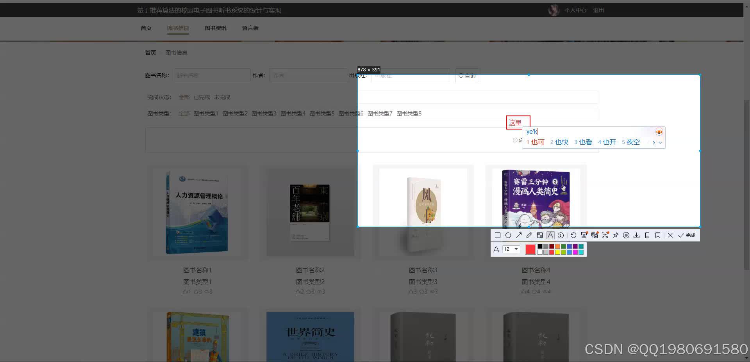Choose IME candidate 也快
Viewport: 750px width, 362px height.
tap(559, 142)
